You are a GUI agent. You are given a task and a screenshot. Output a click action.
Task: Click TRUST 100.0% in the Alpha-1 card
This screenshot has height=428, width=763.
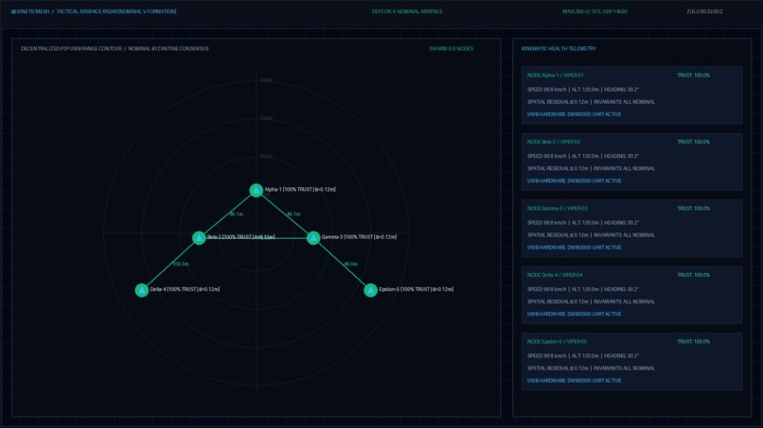pos(693,76)
